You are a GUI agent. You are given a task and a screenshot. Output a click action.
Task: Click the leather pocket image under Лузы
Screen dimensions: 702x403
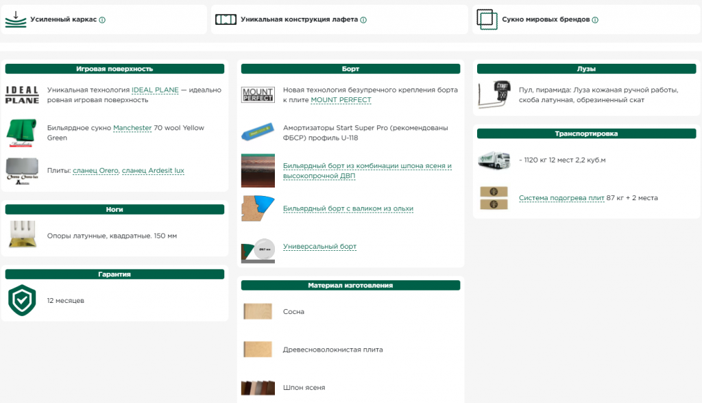click(494, 95)
